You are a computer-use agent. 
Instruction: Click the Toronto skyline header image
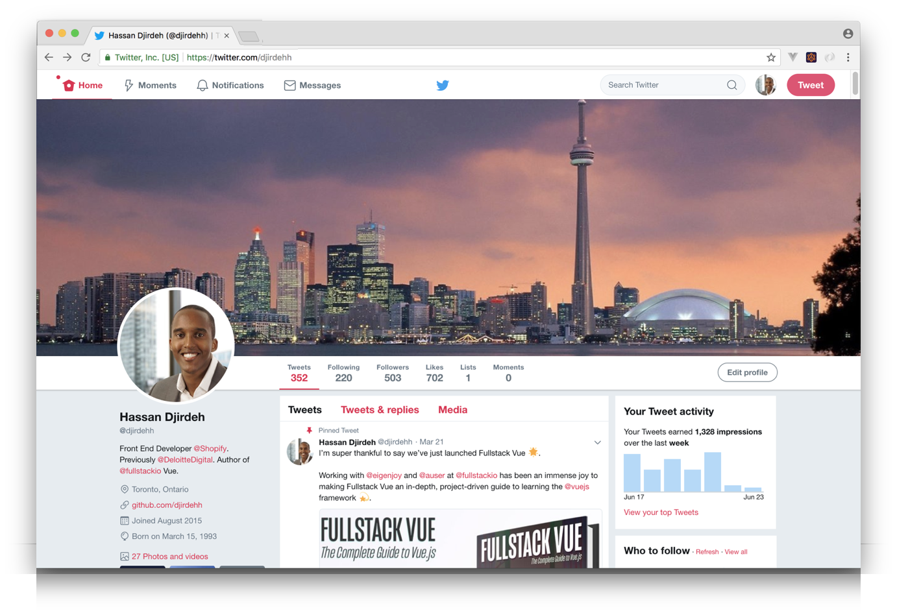point(448,227)
